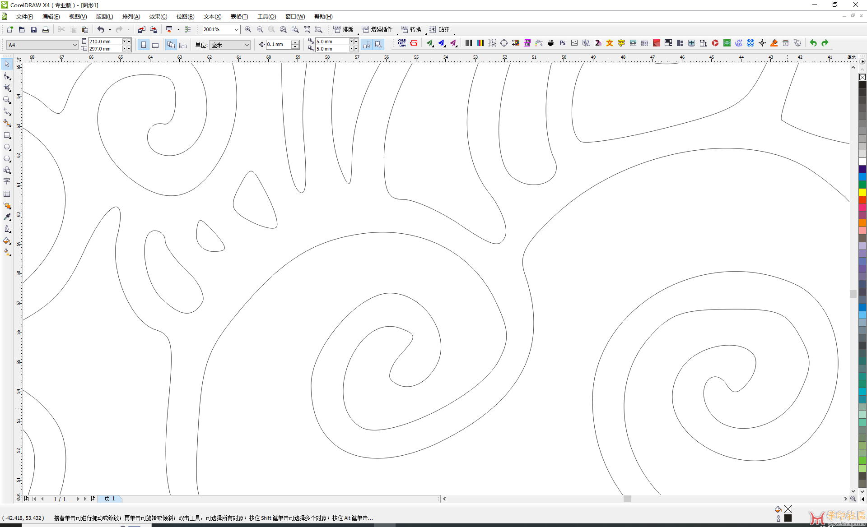Open the 效果(C) menu
Screen dimensions: 867x527
coord(158,17)
